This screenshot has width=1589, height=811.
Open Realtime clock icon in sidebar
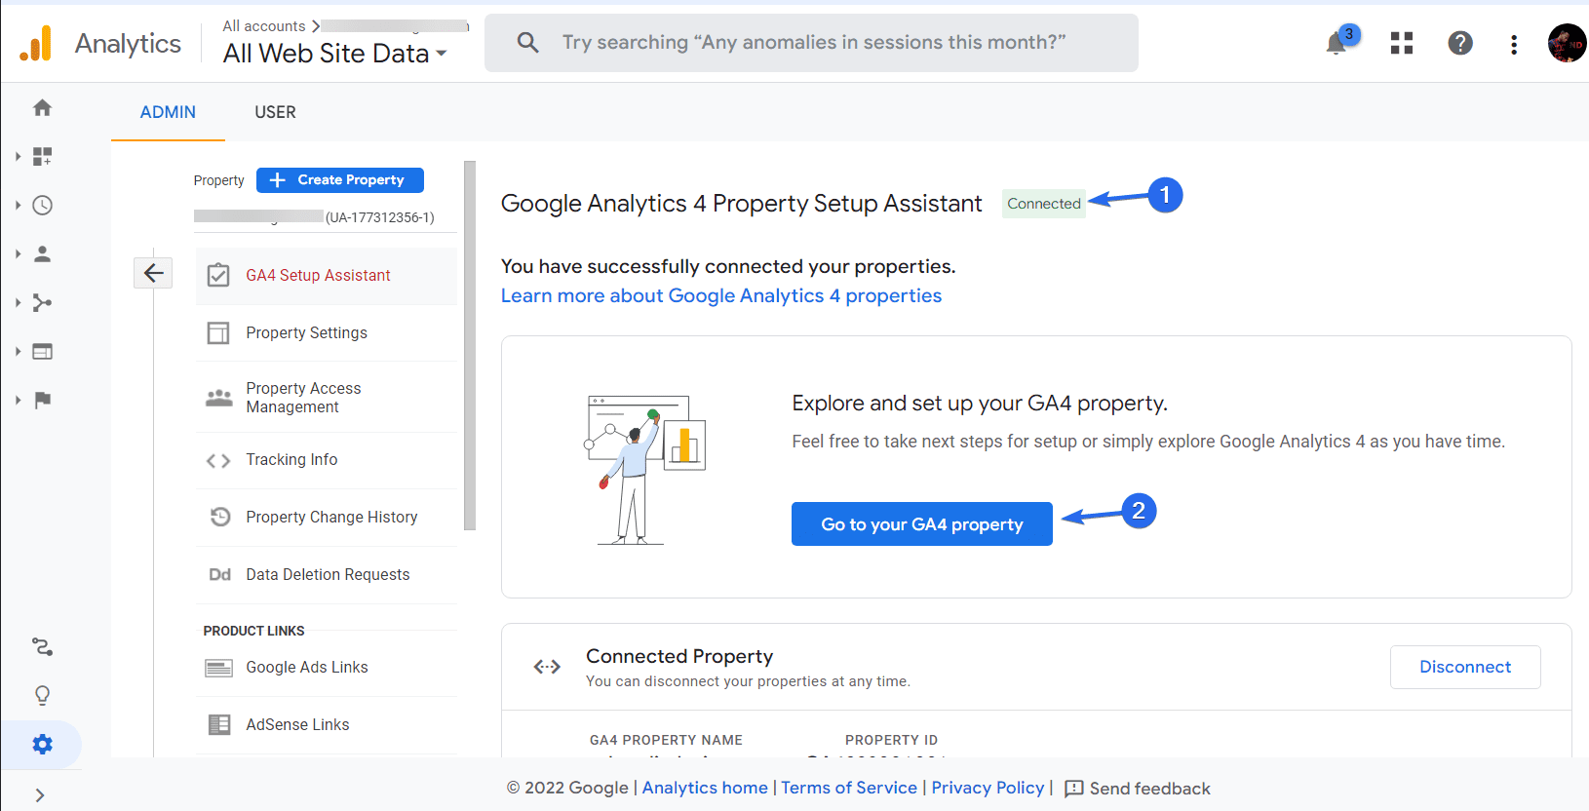(42, 205)
